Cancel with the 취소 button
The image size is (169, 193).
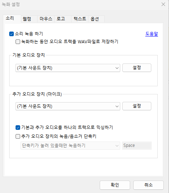[148, 185]
